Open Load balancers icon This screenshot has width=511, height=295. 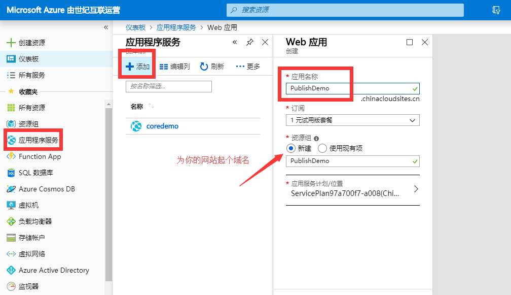point(11,221)
